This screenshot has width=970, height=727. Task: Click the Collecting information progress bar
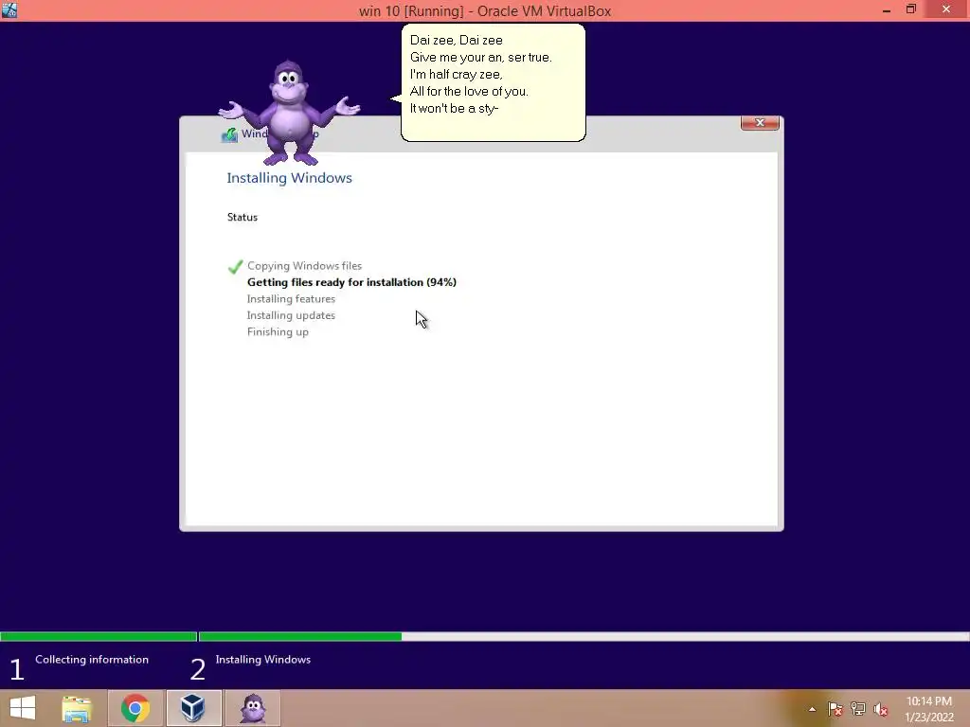tap(99, 637)
